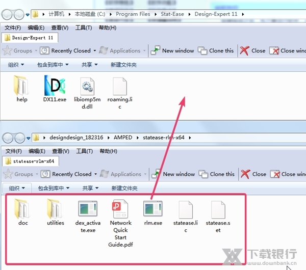Click New window in statease-rlm-x64 toolbar
The image size is (306, 270).
tap(173, 174)
